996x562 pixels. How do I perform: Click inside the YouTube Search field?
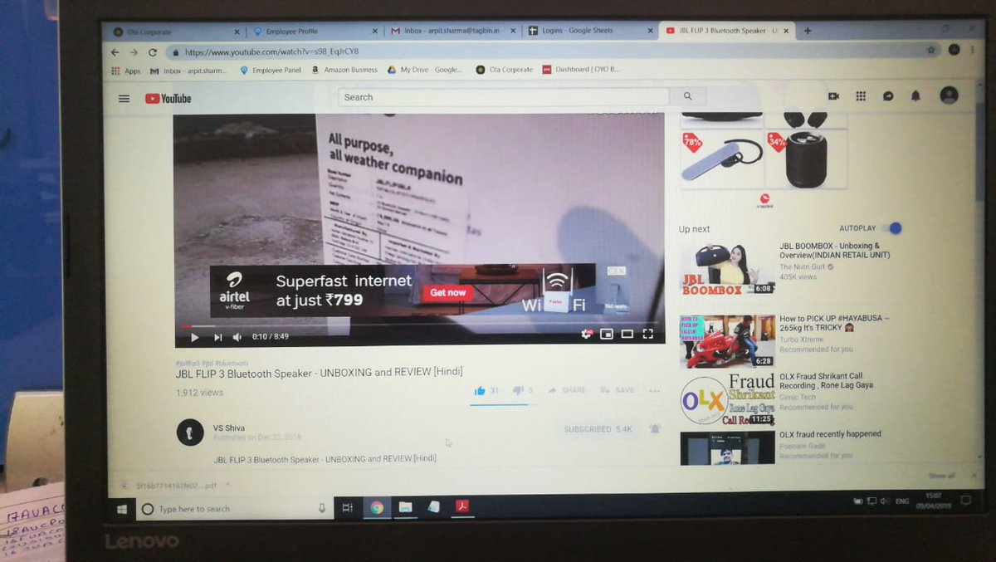[x=504, y=97]
